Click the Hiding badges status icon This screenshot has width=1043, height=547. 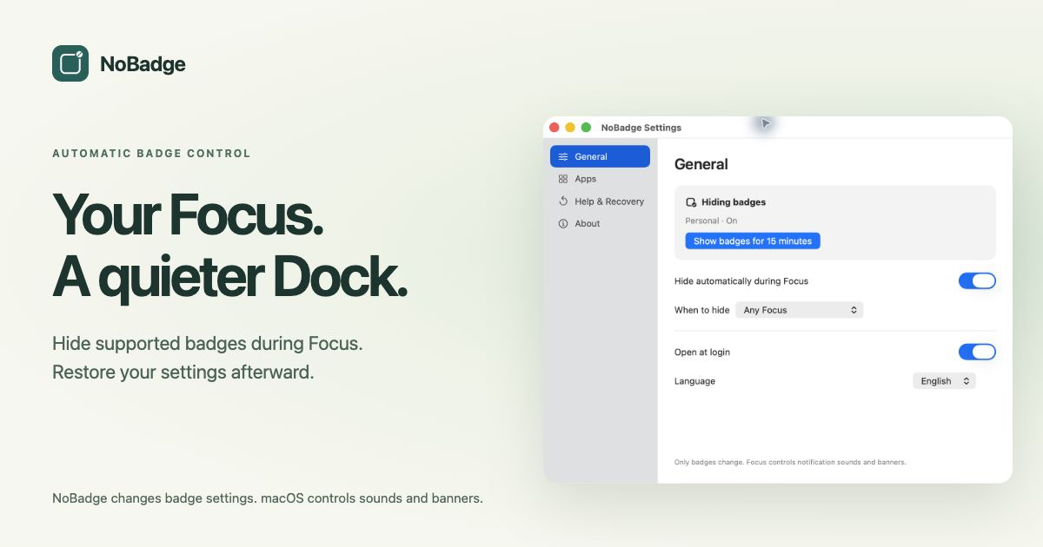pyautogui.click(x=691, y=202)
